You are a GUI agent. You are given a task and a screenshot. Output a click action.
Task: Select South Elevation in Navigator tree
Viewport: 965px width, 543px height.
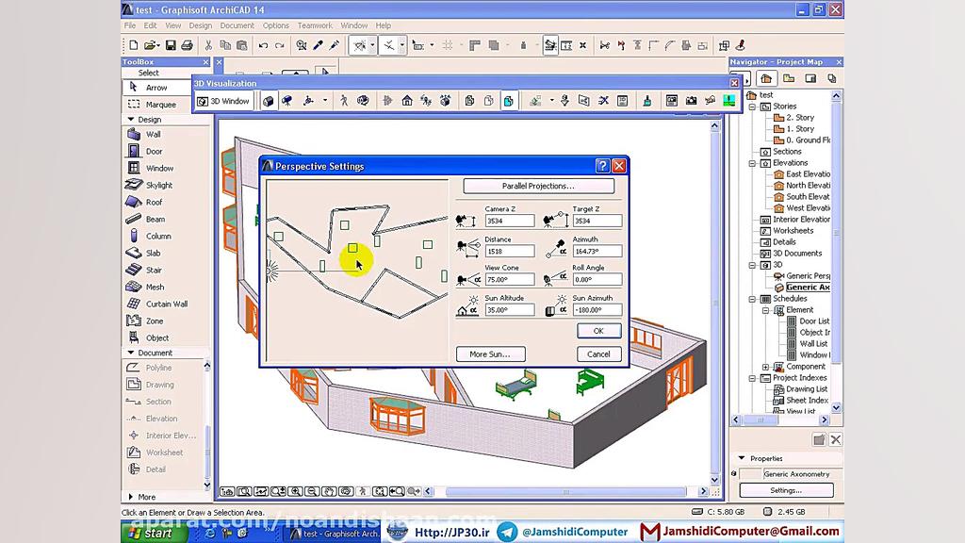(x=808, y=197)
